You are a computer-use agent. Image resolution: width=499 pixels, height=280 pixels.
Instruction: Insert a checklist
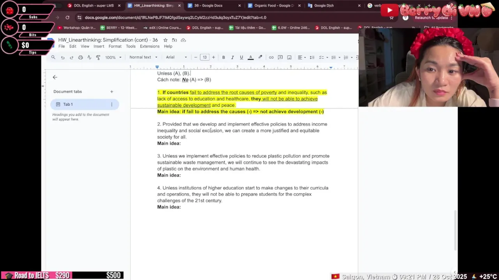click(321, 58)
